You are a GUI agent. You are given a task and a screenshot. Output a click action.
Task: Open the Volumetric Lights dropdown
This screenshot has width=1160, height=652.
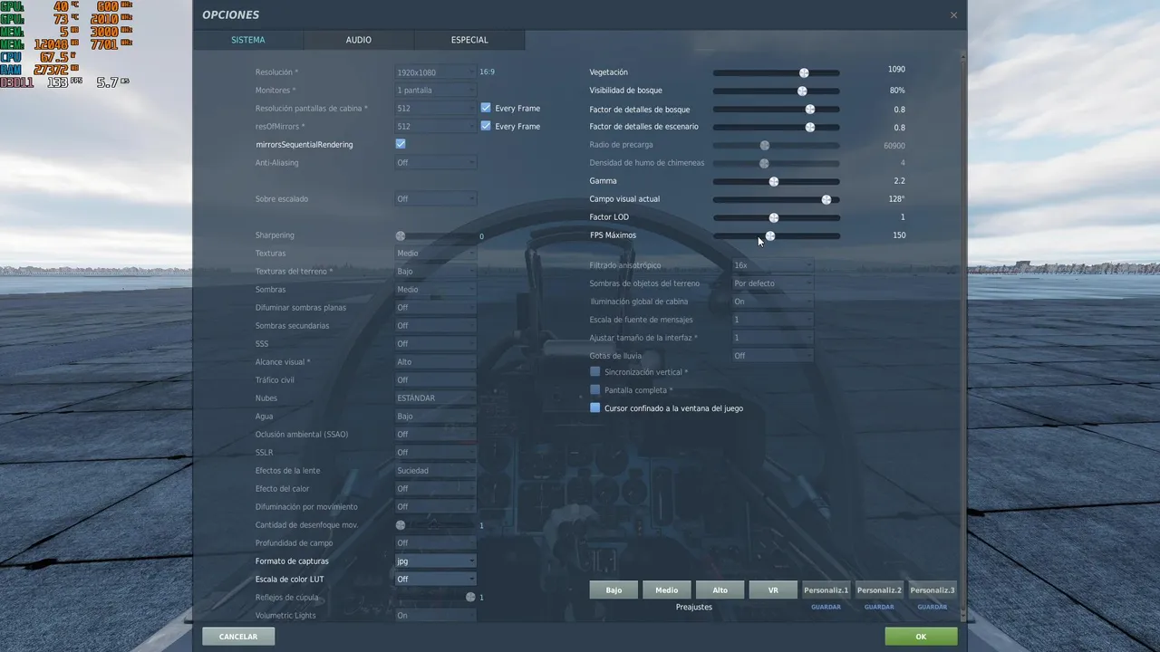[435, 616]
